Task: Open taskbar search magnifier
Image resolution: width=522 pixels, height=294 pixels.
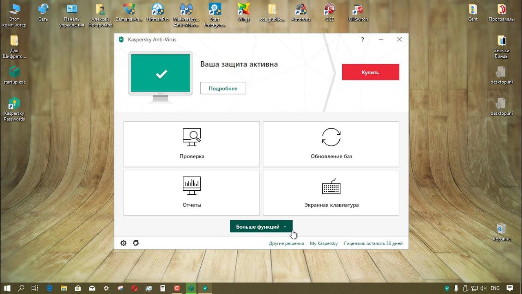Action: pyautogui.click(x=21, y=288)
